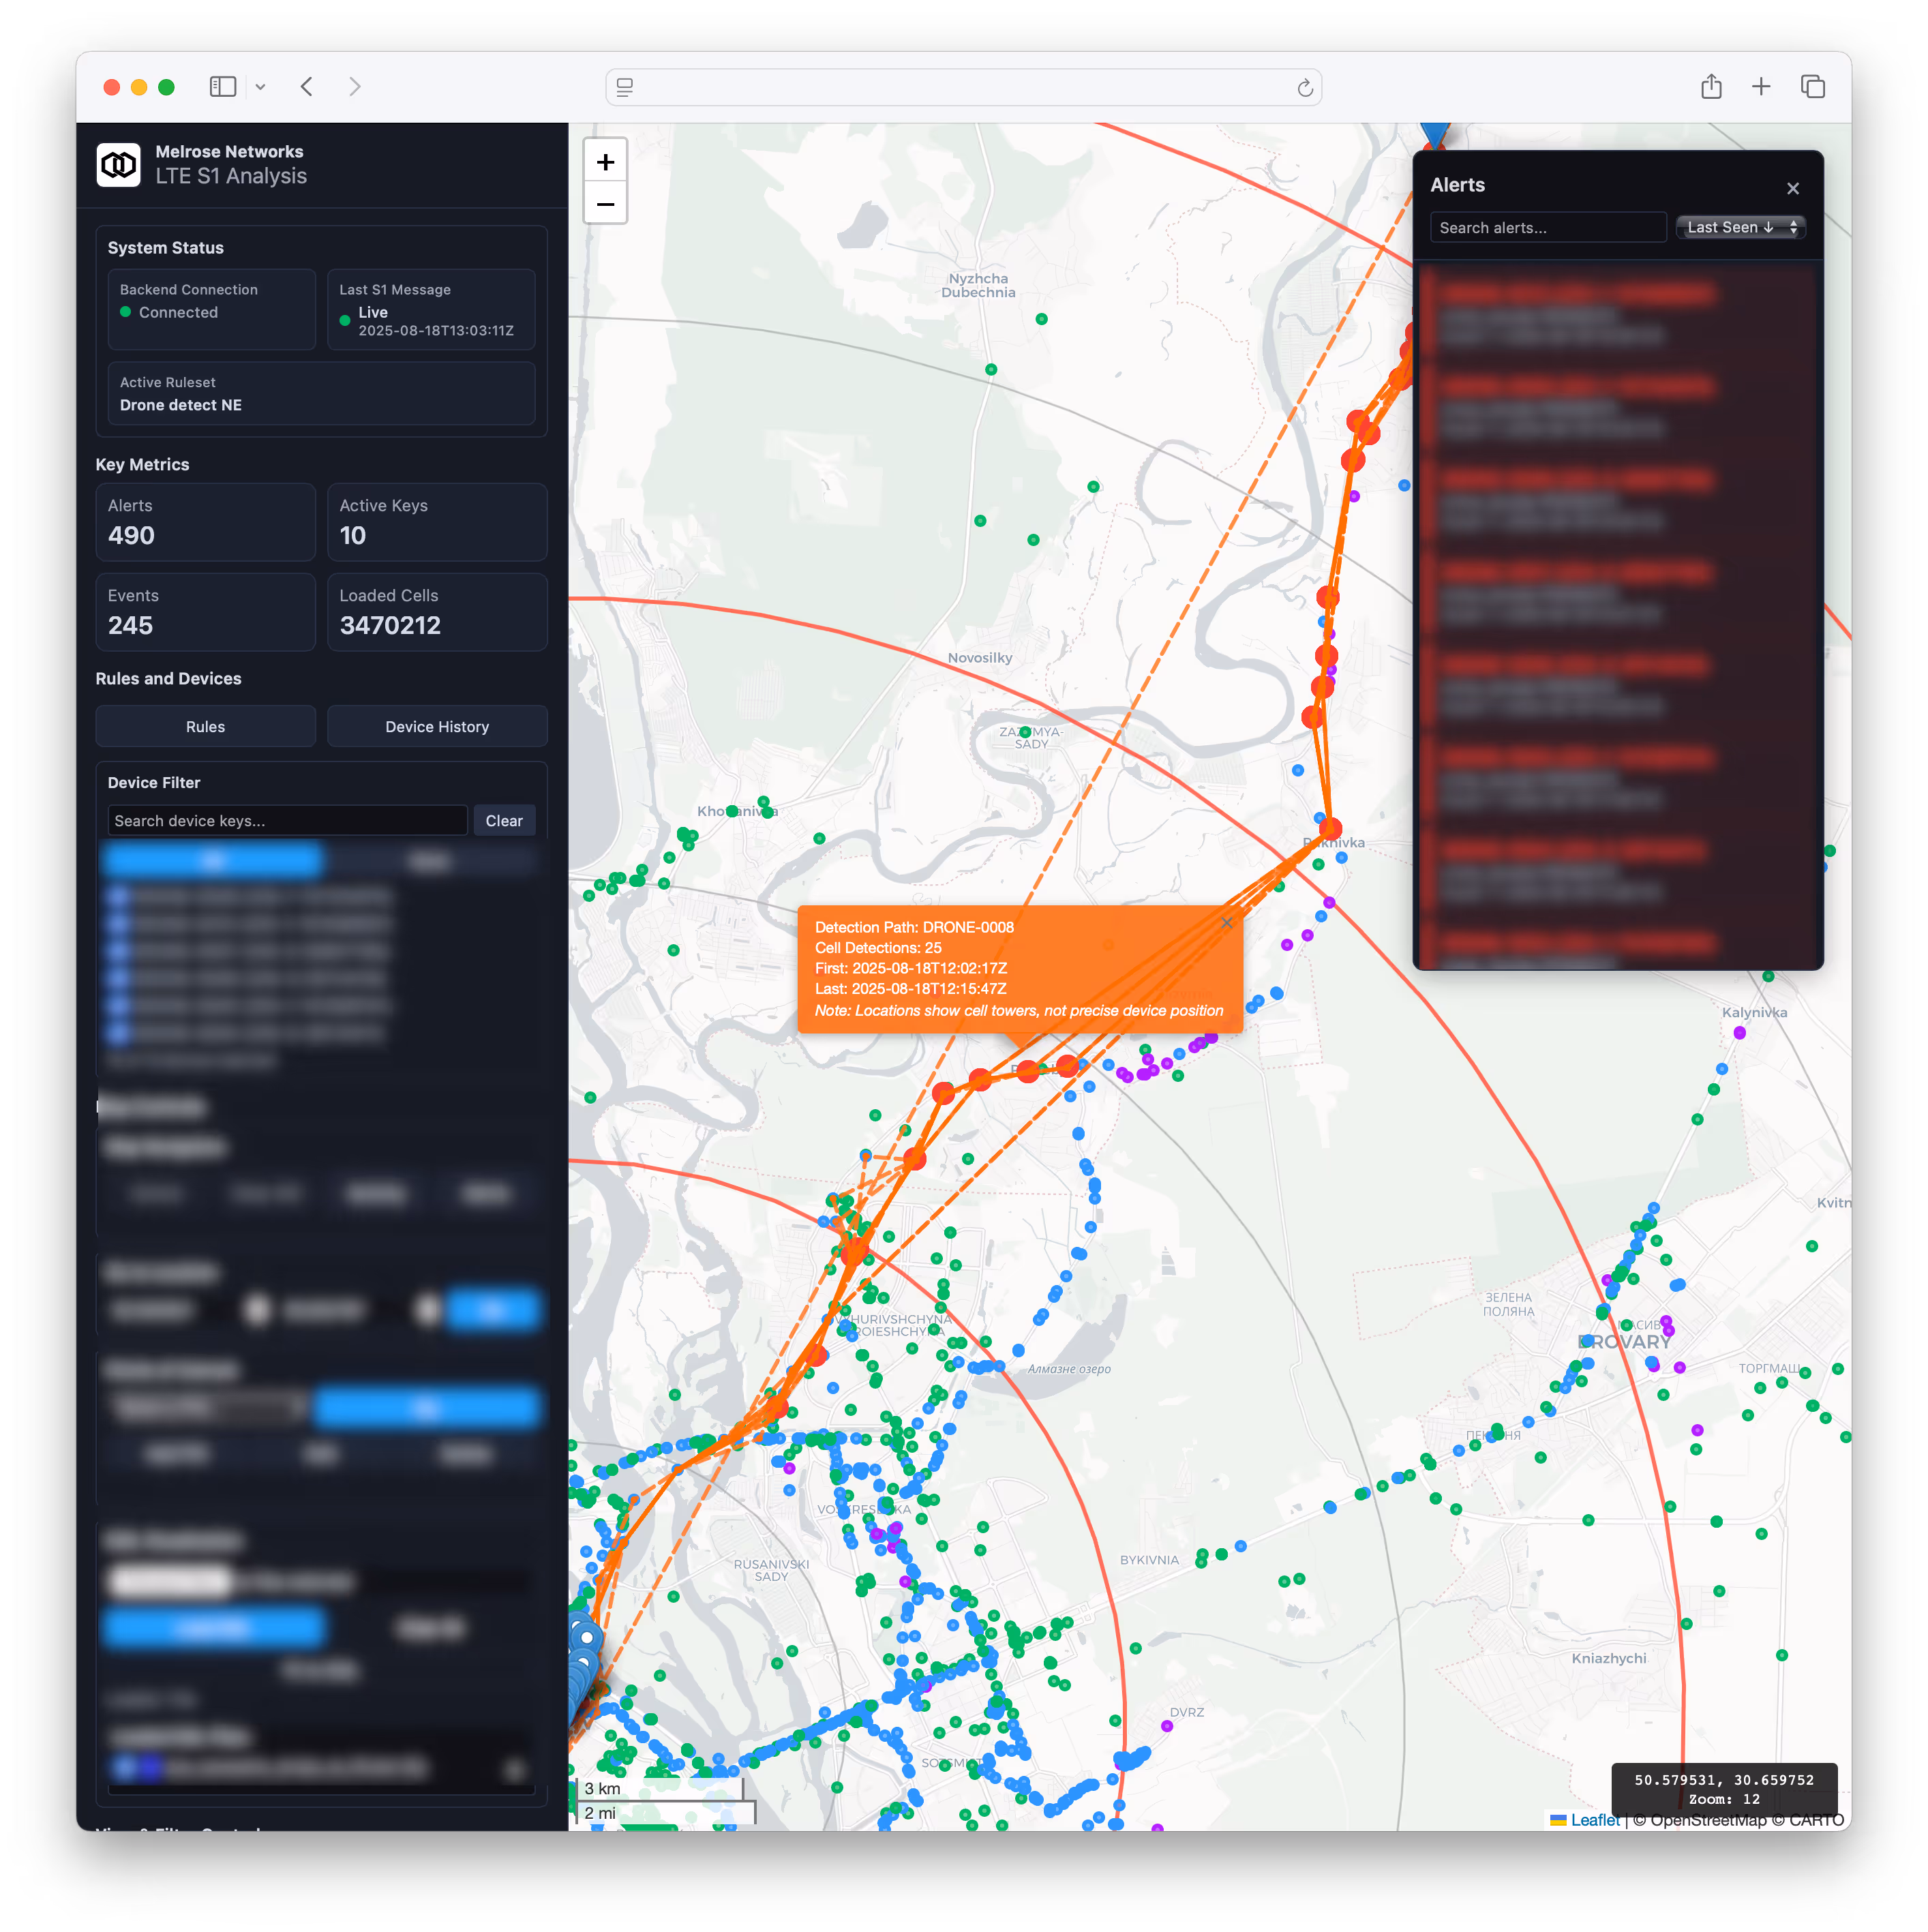
Task: Open the Device History panel
Action: pos(437,726)
